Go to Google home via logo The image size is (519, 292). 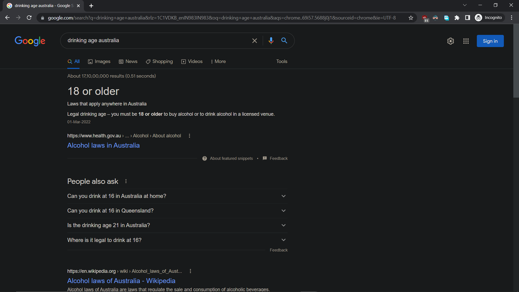30,41
